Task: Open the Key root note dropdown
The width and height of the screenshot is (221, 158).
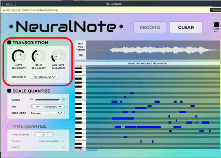Action: 36,106
